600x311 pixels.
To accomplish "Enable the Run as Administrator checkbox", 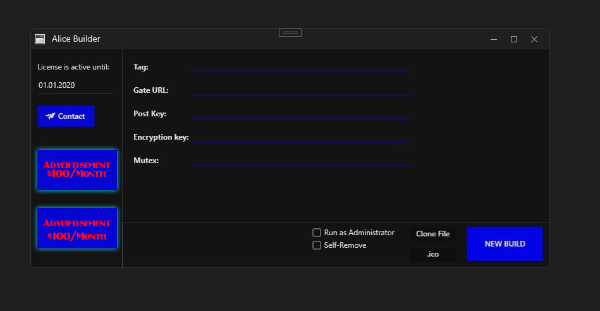I will coord(317,233).
